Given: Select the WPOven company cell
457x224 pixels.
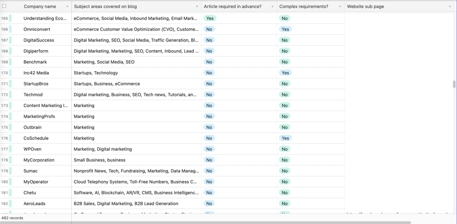Looking at the screenshot, I should pyautogui.click(x=41, y=149).
